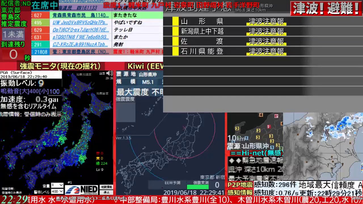This screenshot has width=363, height=204.
Task: Click the 感知度:0.76/s reading
Action: coord(276,193)
